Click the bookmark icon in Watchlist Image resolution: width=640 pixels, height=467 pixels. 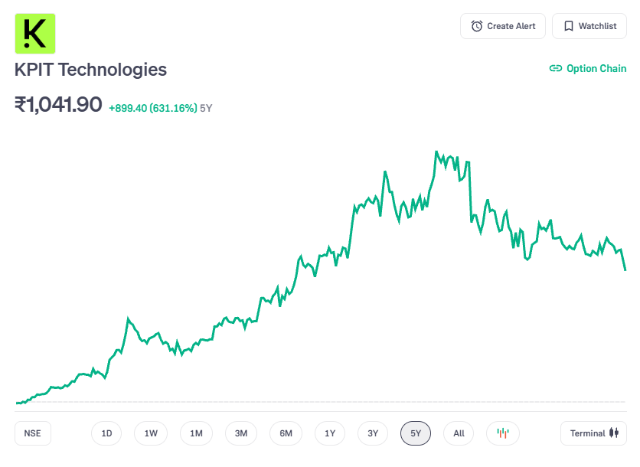click(x=569, y=26)
